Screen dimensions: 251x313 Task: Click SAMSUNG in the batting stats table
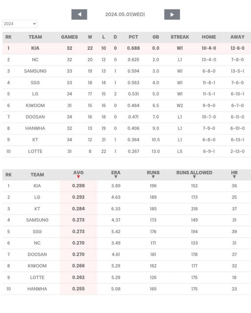pos(37,220)
